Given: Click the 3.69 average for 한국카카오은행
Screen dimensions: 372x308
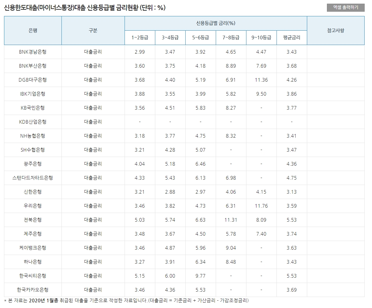Looking at the screenshot, I should point(292,289).
